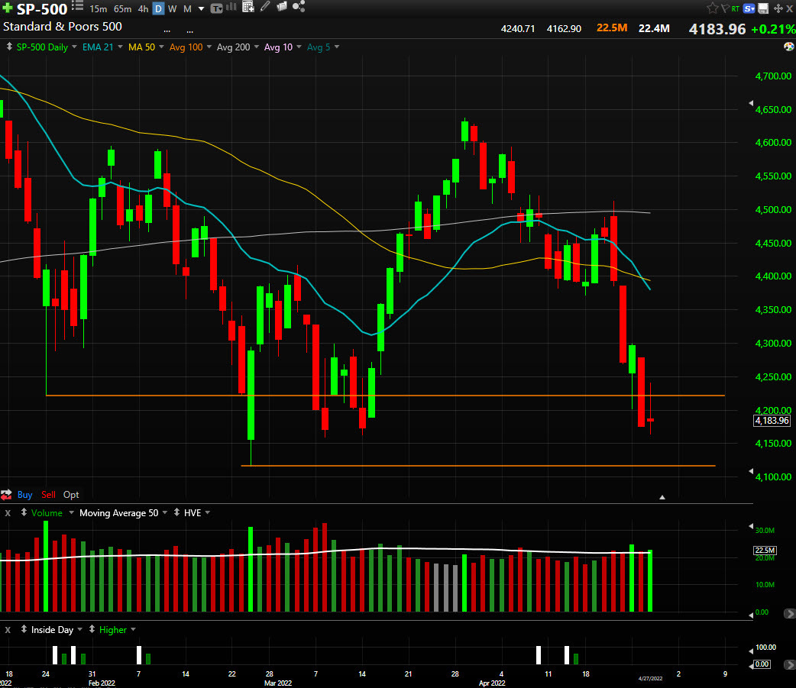Switch to the 65m timeframe
The width and height of the screenshot is (796, 688).
(122, 8)
